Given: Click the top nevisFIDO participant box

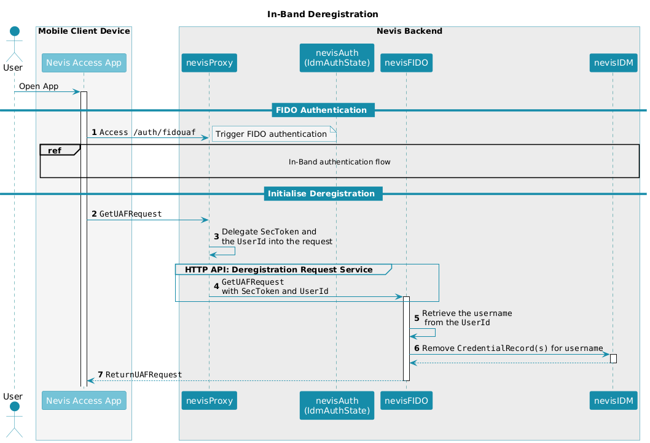Looking at the screenshot, I should [406, 63].
